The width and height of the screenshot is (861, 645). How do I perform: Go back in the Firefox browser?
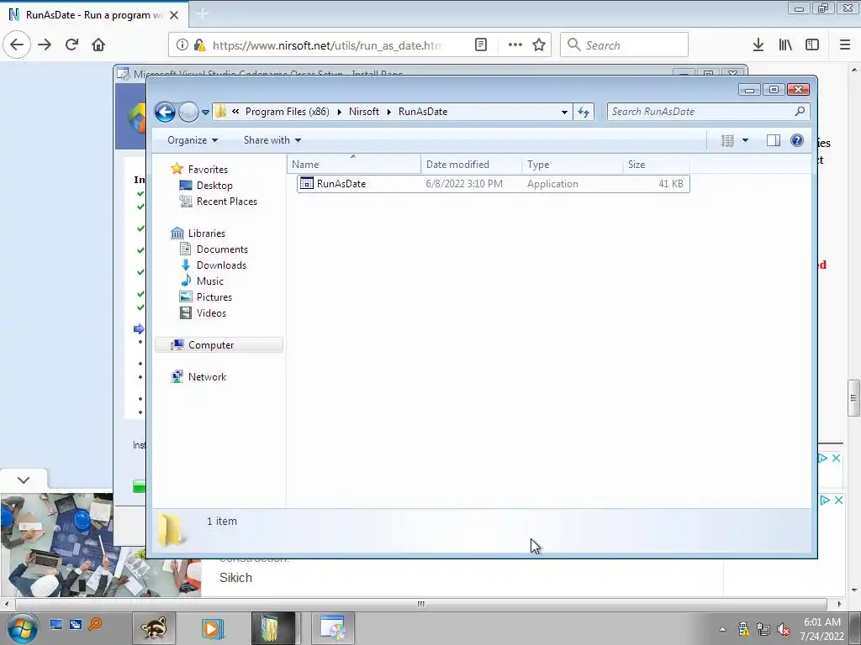coord(17,45)
